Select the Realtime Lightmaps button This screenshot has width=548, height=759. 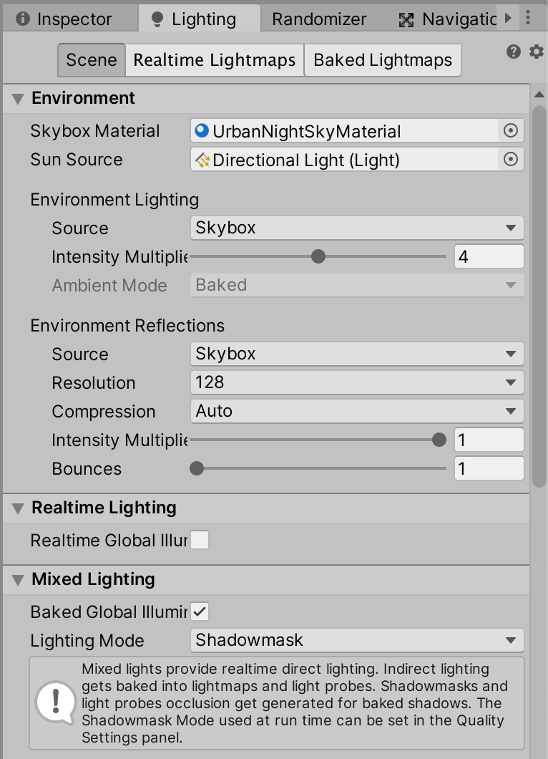pyautogui.click(x=215, y=60)
